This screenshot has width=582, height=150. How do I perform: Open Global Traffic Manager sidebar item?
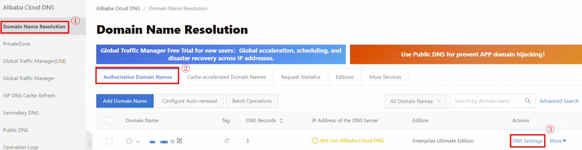click(29, 78)
